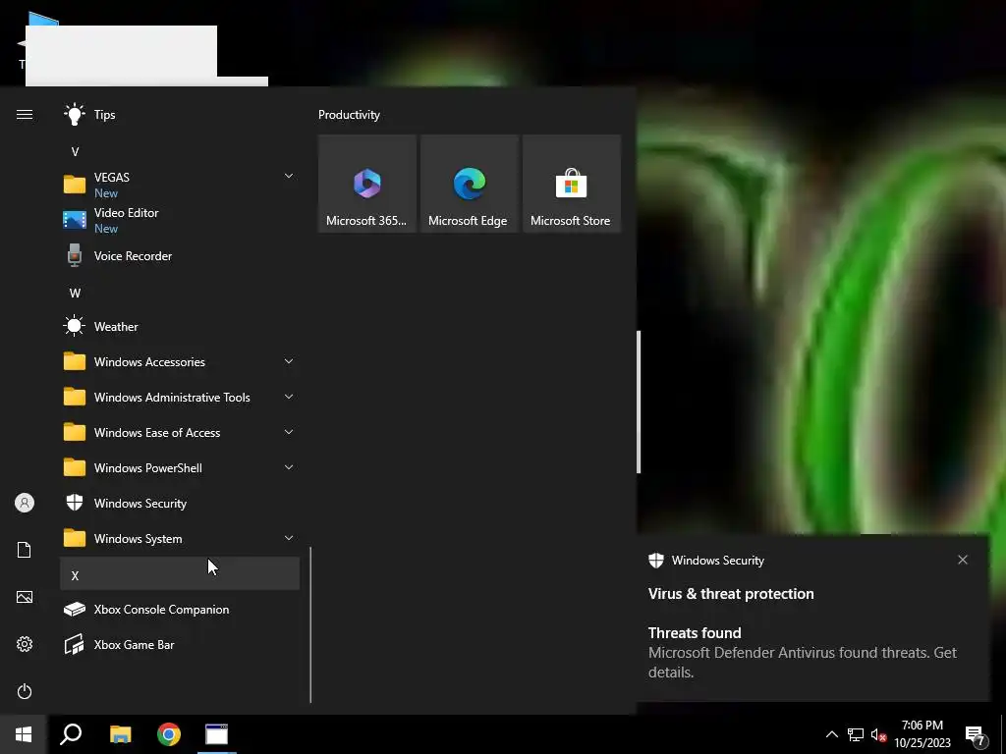
Task: Open Windows Ease of Access folder icon
Action: coord(75,432)
